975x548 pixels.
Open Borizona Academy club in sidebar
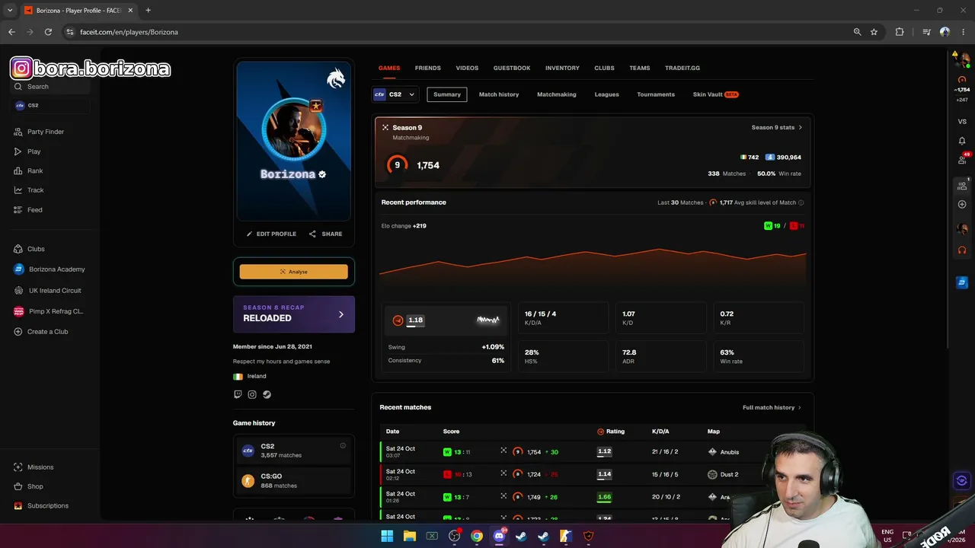click(x=51, y=269)
